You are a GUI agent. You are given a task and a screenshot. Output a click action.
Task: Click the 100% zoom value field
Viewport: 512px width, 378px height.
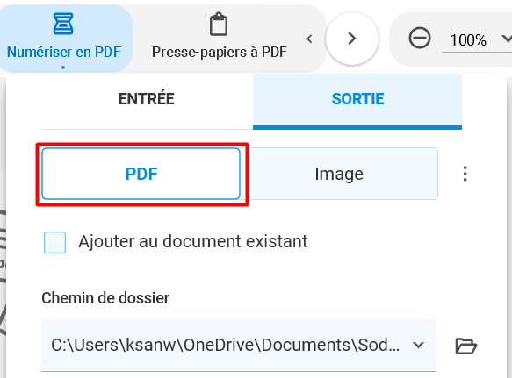coord(468,40)
